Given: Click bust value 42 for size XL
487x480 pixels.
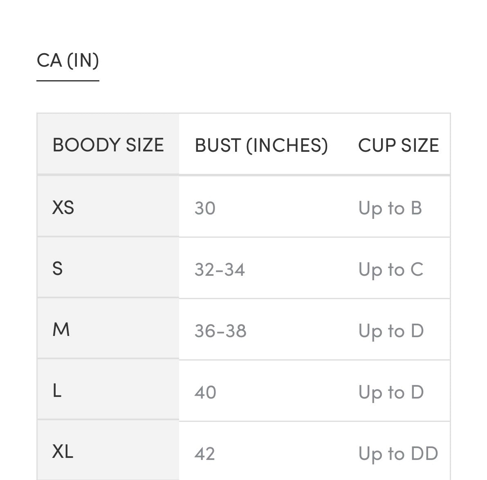Looking at the screenshot, I should (205, 454).
